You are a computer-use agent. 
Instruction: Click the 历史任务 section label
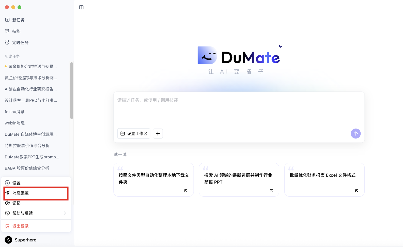point(12,56)
